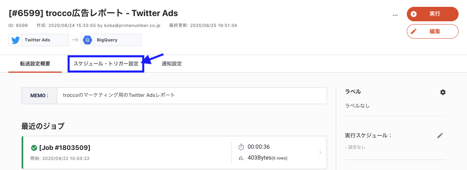Click the ID: 6599 text
The height and width of the screenshot is (170, 467).
tap(18, 26)
